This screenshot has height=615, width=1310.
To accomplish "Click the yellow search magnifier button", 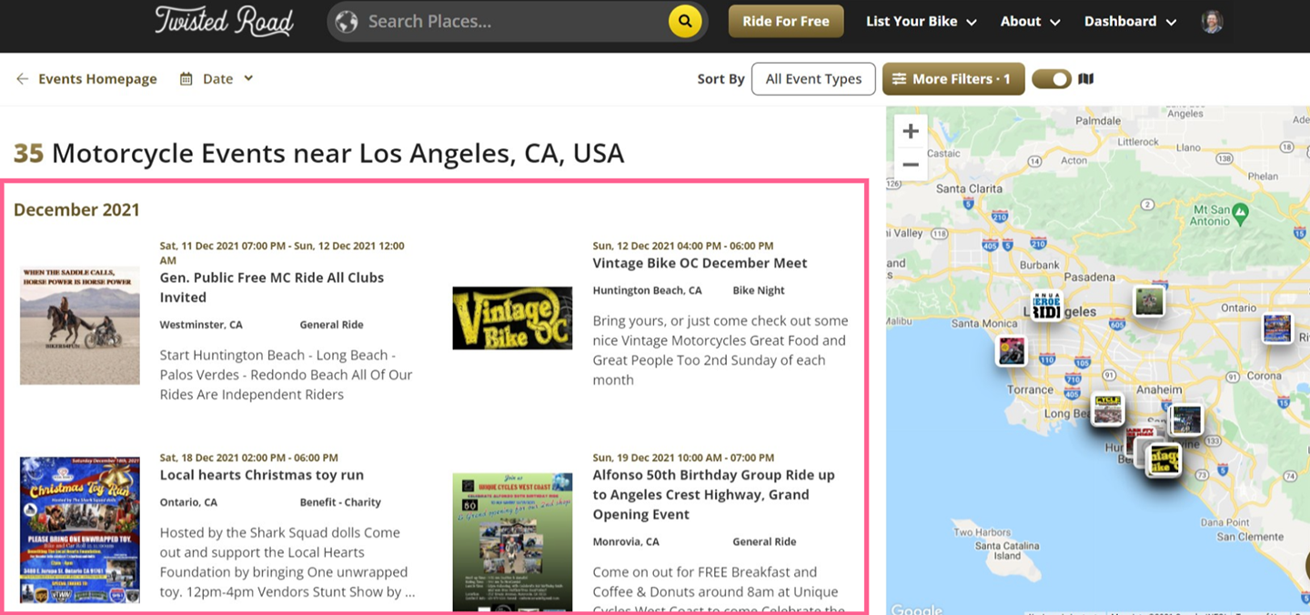I will coord(685,21).
